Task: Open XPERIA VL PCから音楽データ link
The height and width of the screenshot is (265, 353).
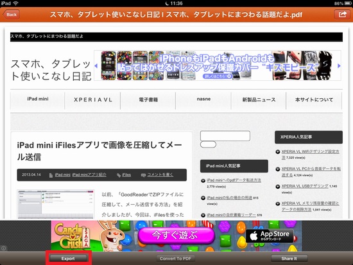Action: click(x=311, y=171)
